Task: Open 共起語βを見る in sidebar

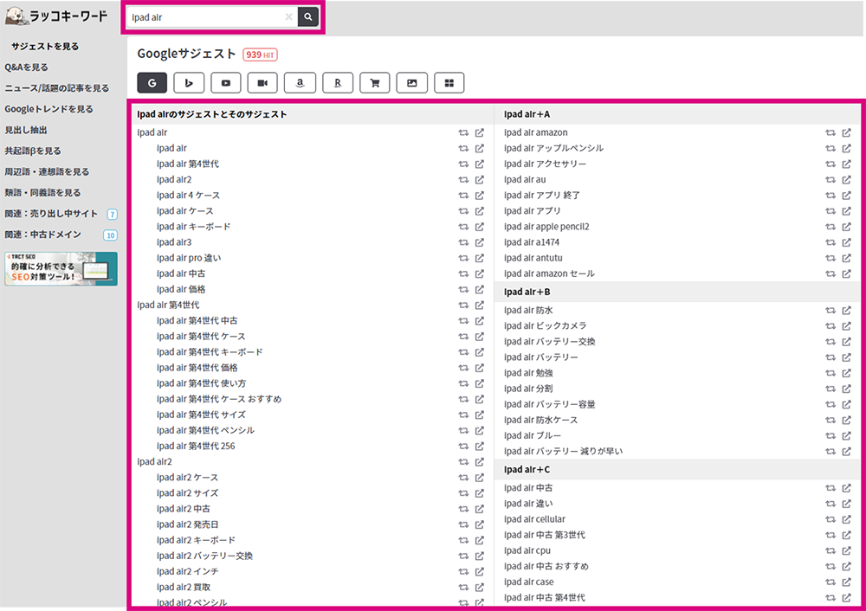Action: (x=33, y=151)
